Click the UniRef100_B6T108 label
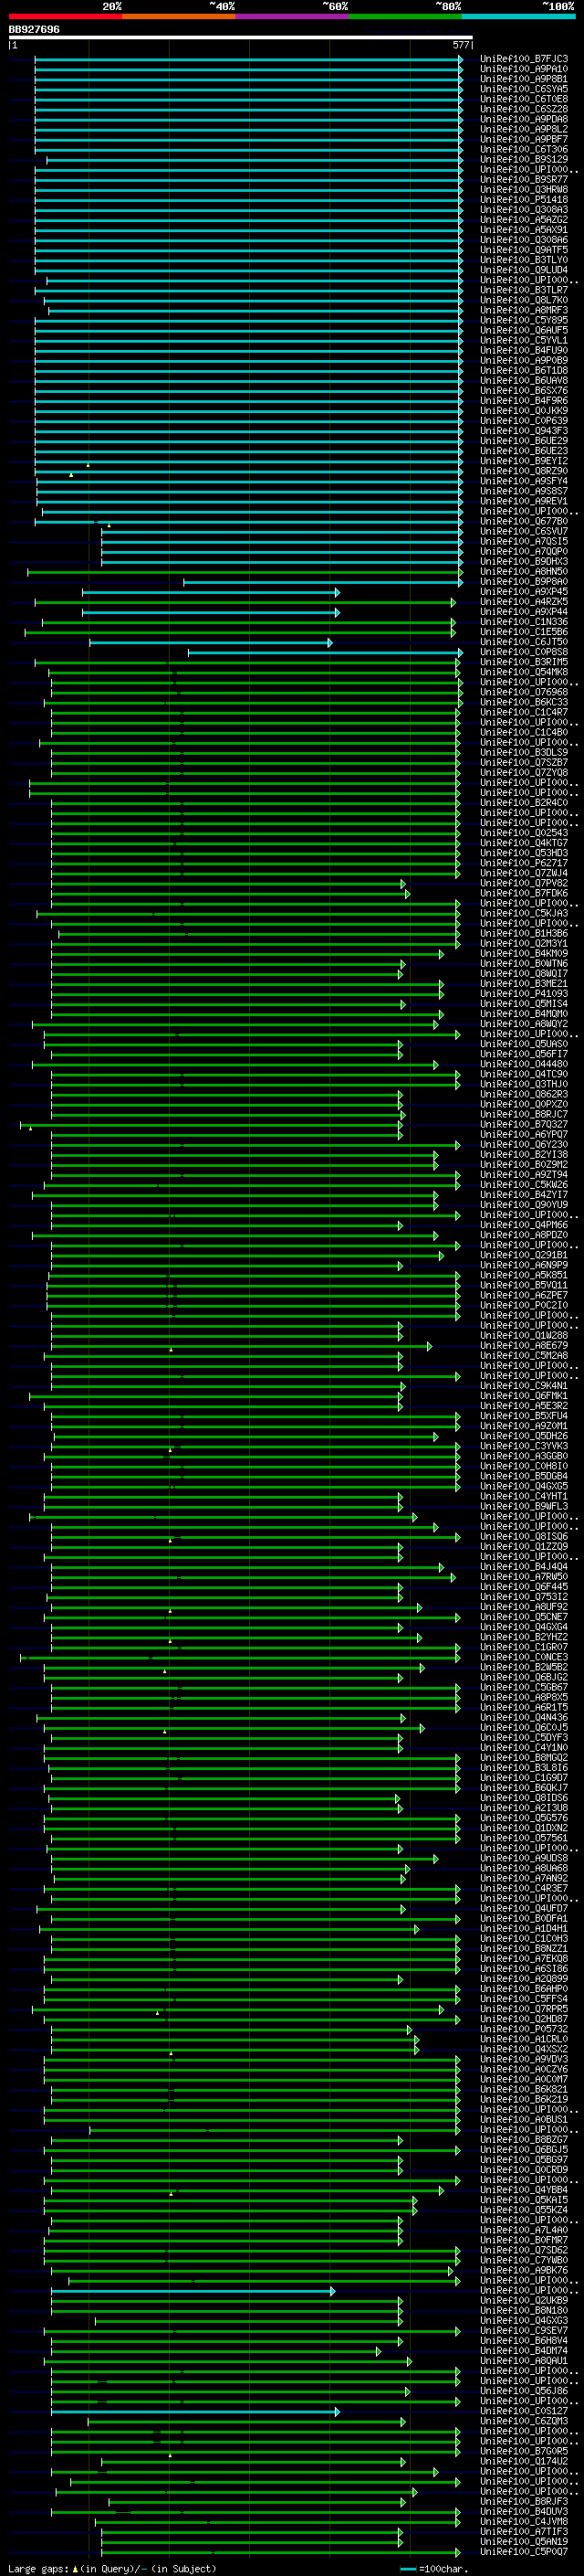This screenshot has height=2576, width=584. pyautogui.click(x=523, y=370)
